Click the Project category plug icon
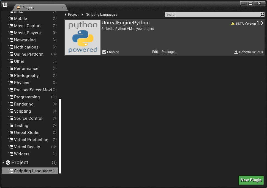The height and width of the screenshot is (188, 267). click(x=8, y=163)
